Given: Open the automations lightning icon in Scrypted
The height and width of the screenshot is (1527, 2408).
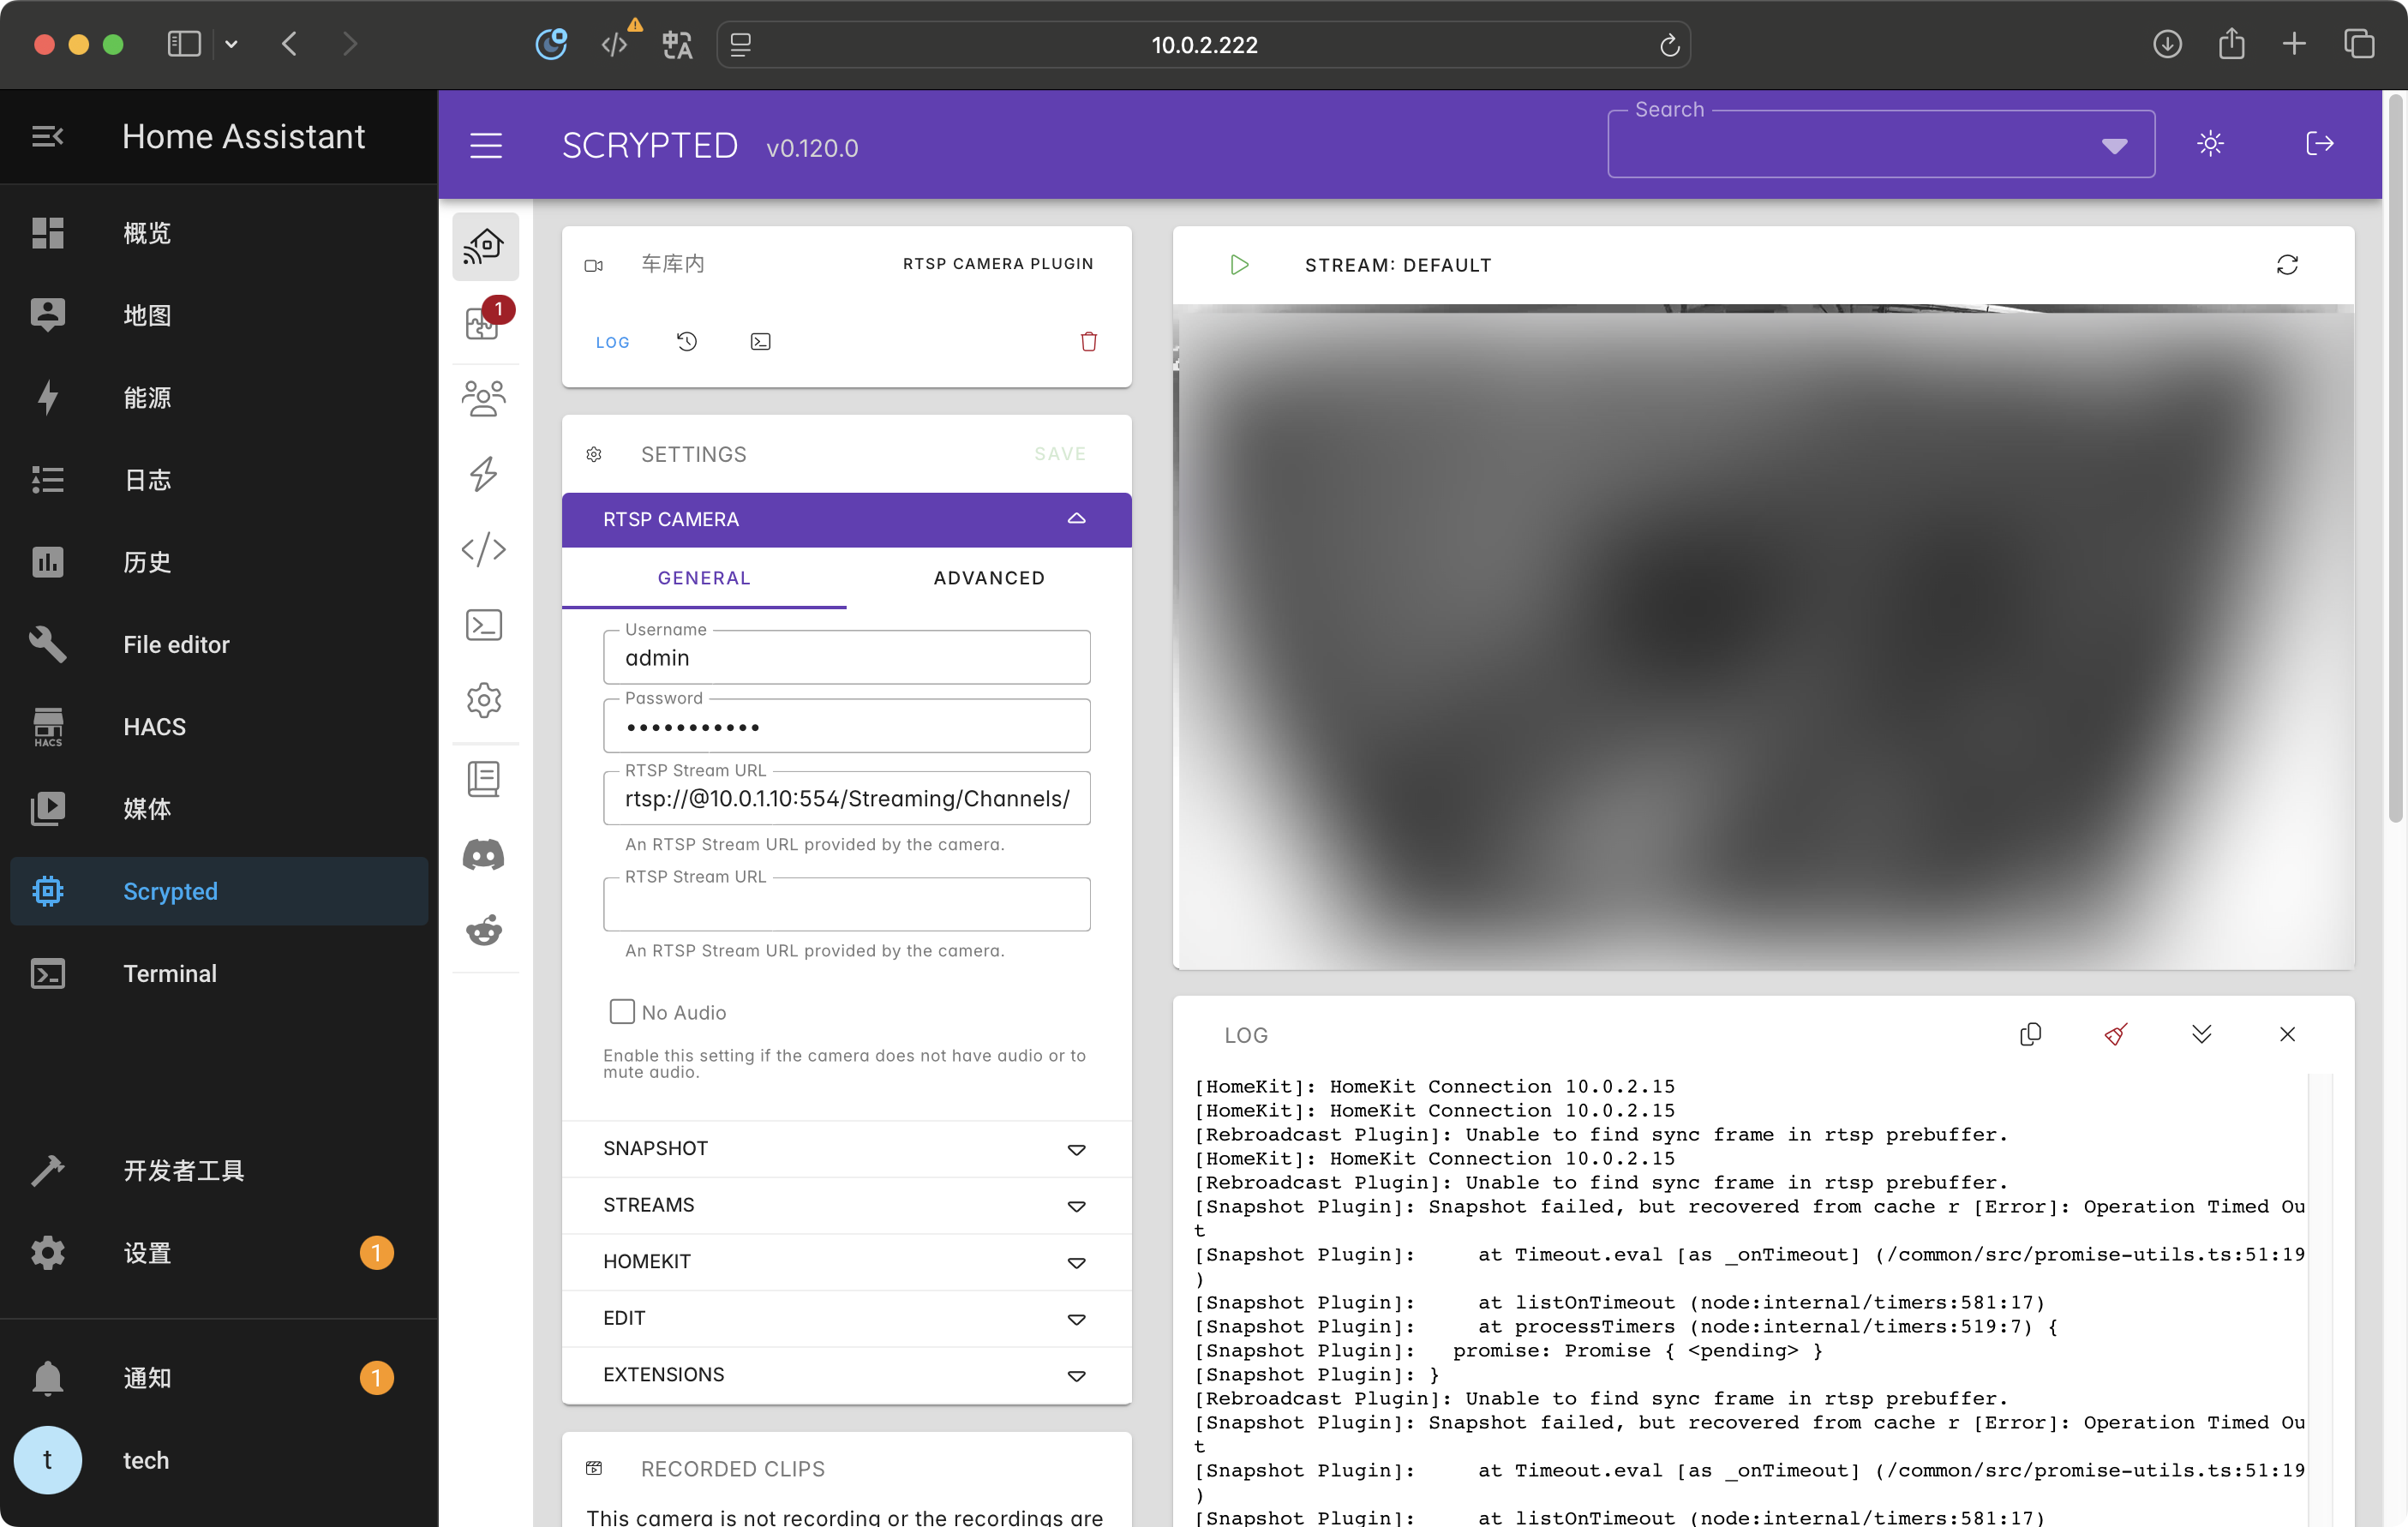Looking at the screenshot, I should [x=484, y=474].
